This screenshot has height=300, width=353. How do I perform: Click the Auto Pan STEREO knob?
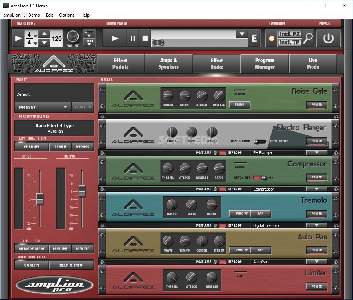click(219, 241)
